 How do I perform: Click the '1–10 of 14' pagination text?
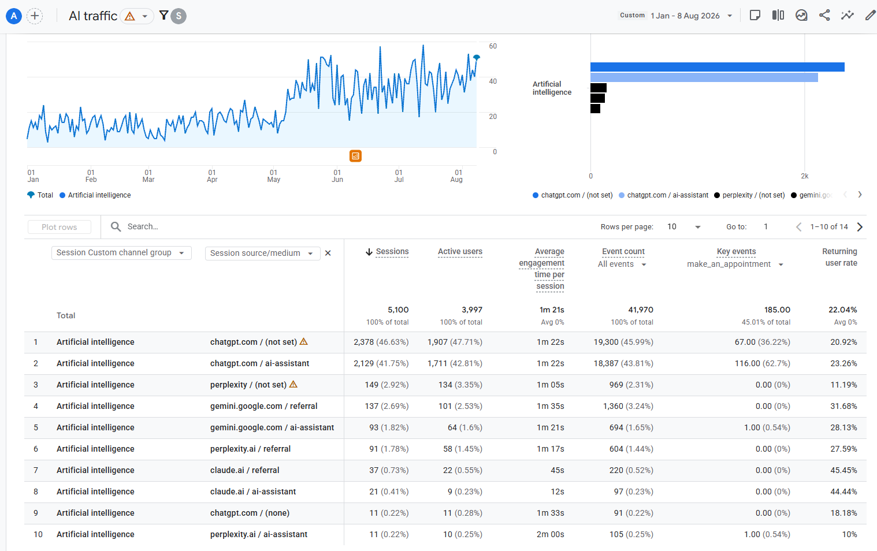(x=829, y=227)
